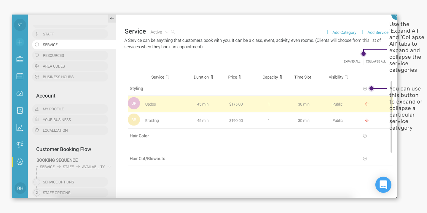The image size is (427, 213).
Task: Open Business Hours settings
Action: [70, 77]
